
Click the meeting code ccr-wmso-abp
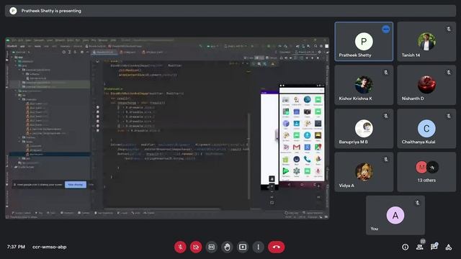click(x=50, y=247)
